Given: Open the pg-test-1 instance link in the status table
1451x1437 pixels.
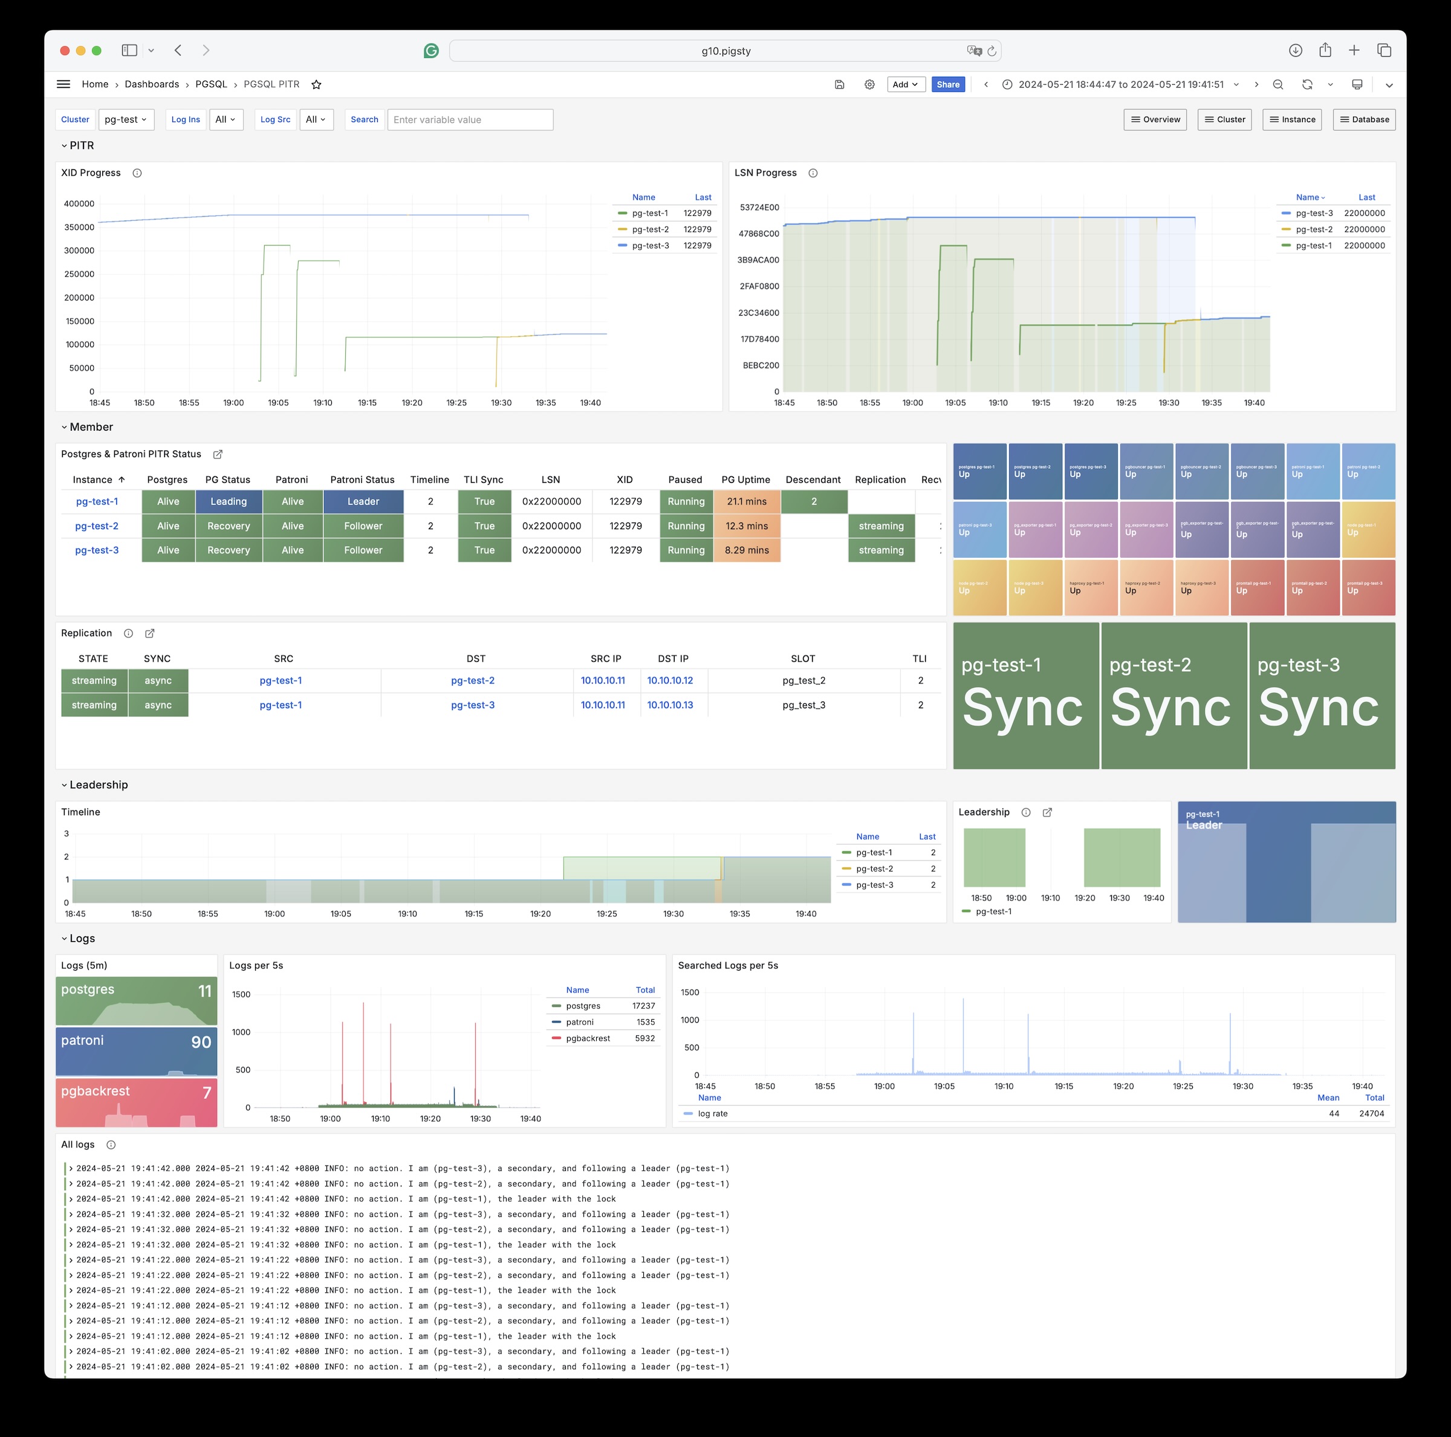Looking at the screenshot, I should click(x=97, y=502).
